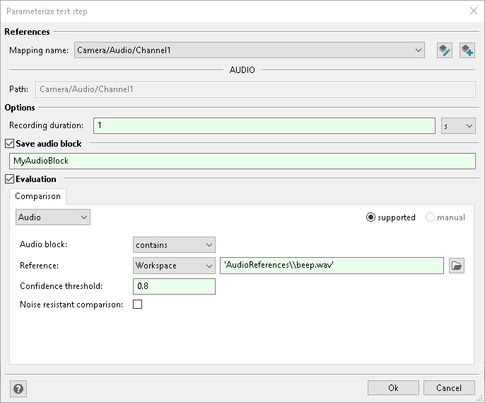Screen dimensions: 485x403
Task: Uncheck the Save audio block checkbox
Action: [10, 143]
